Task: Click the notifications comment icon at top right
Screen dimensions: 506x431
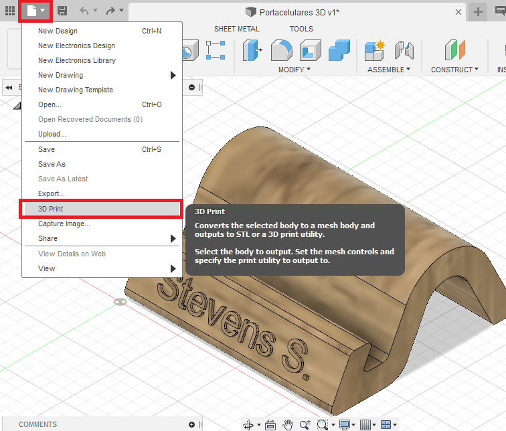Action: [501, 11]
